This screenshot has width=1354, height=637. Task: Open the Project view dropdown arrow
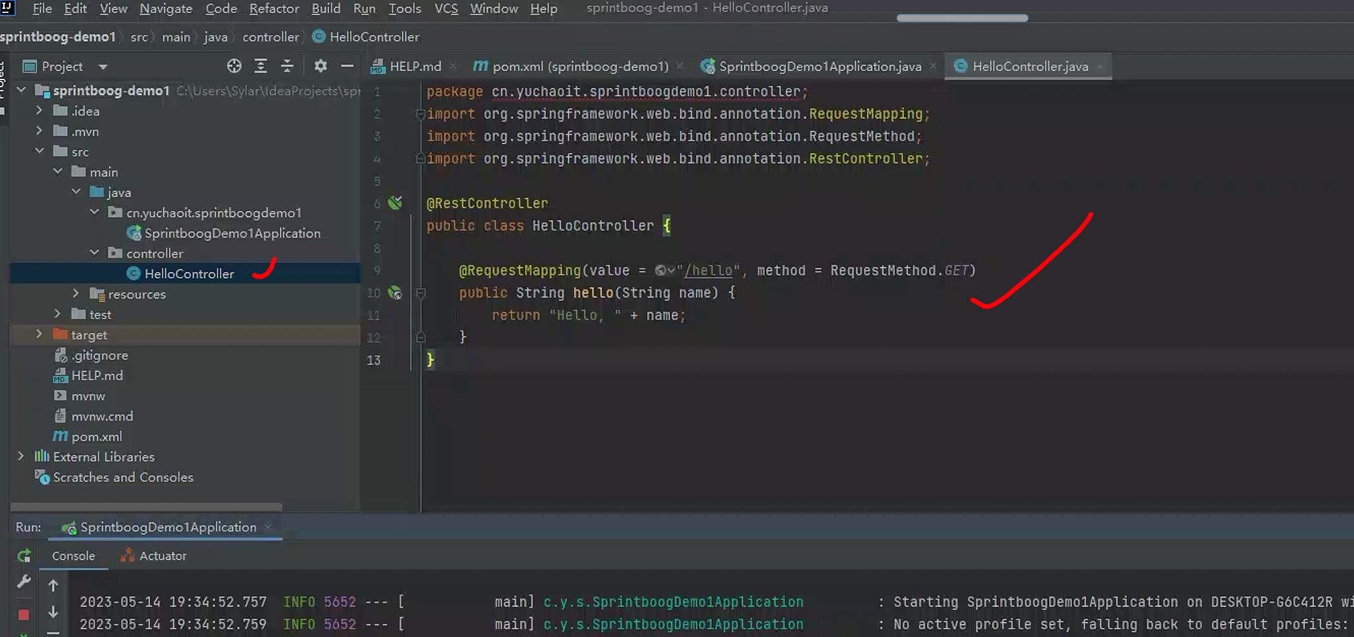(x=103, y=67)
